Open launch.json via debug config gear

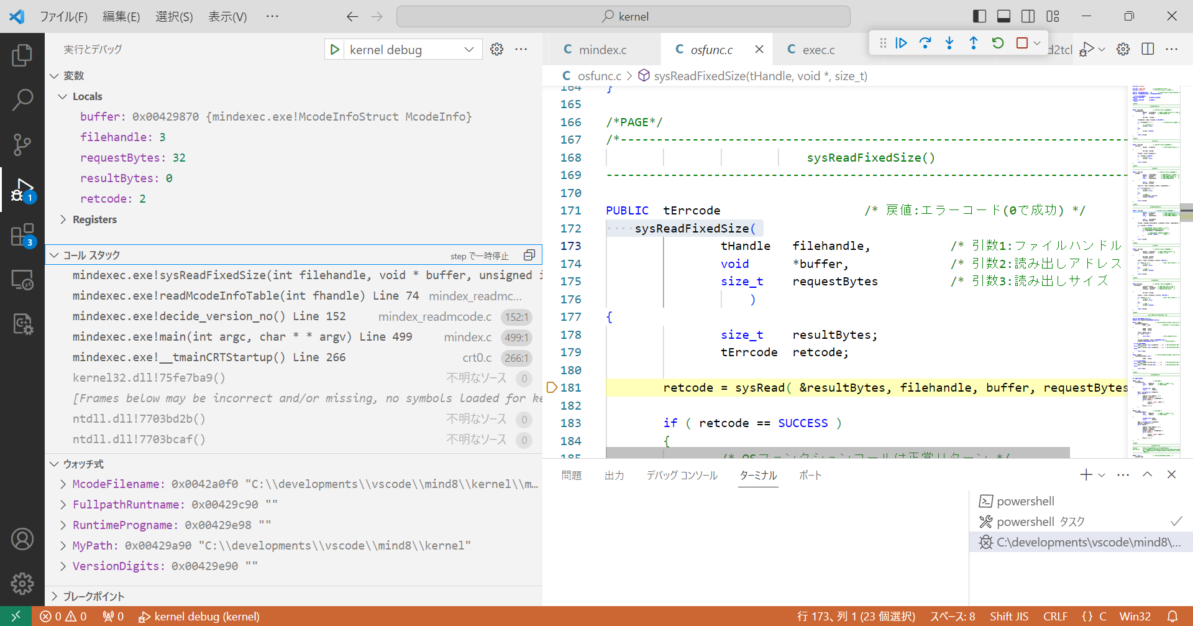(496, 50)
